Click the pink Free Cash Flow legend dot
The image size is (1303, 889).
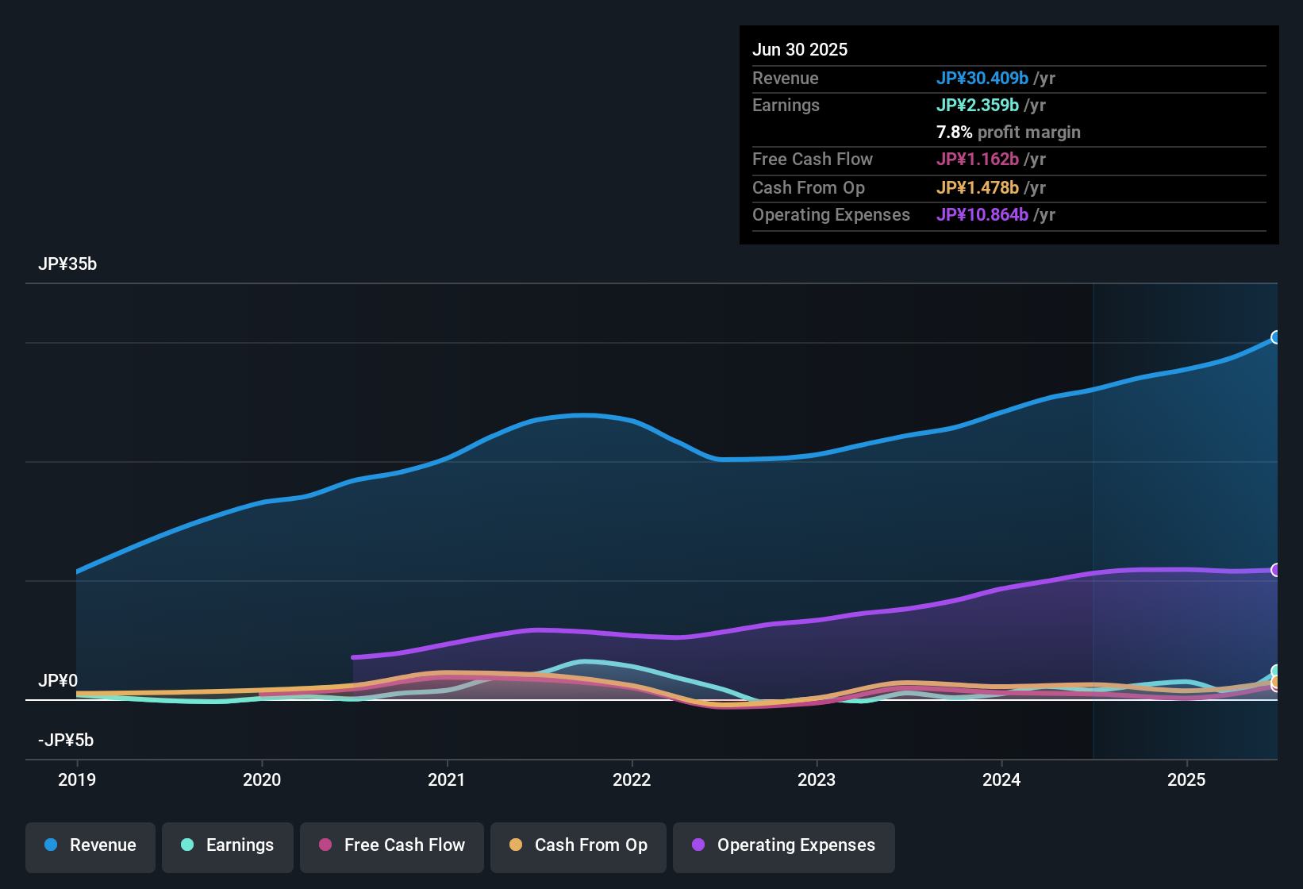325,845
